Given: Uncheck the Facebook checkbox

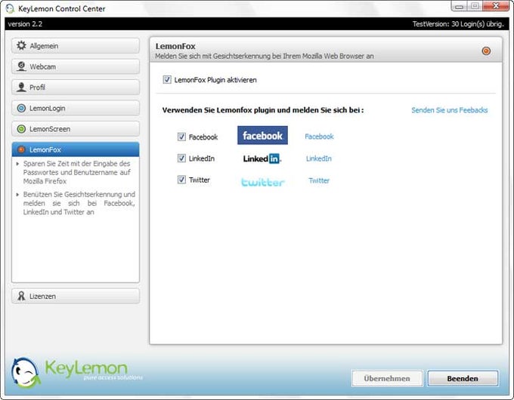Looking at the screenshot, I should [x=181, y=137].
